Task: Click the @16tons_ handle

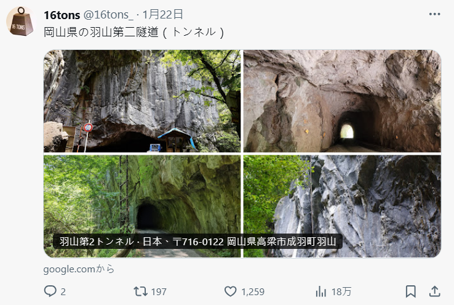Action: coord(108,15)
